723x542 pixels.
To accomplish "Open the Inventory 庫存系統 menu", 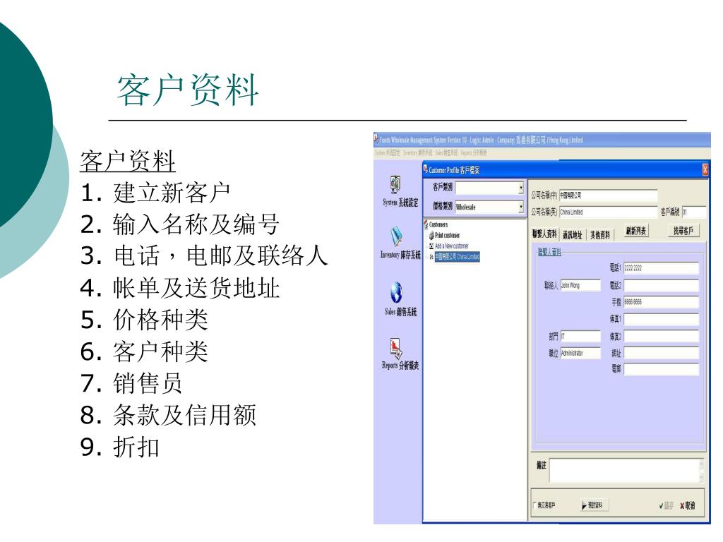I will [417, 152].
